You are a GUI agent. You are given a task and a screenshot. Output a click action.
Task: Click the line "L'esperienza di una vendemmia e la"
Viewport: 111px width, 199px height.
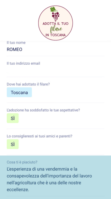tap(42, 169)
